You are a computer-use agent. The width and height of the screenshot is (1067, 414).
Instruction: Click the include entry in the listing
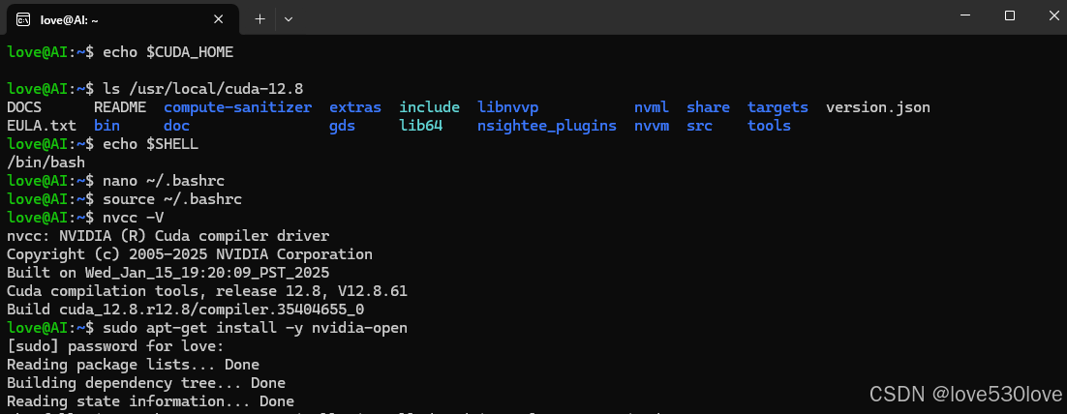tap(429, 107)
